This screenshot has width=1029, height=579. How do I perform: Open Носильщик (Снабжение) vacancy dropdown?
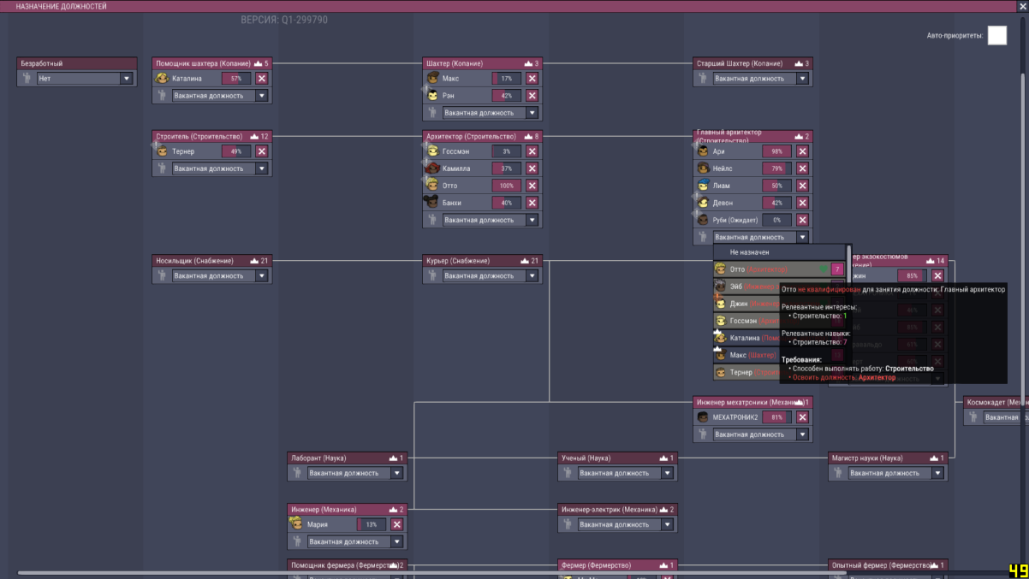tap(220, 276)
